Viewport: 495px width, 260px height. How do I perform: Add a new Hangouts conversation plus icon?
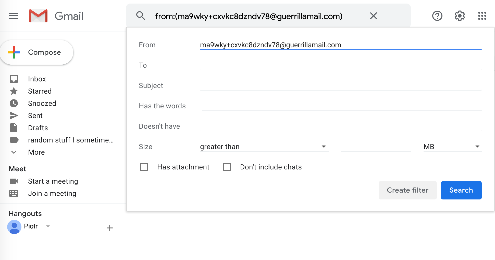click(x=110, y=228)
